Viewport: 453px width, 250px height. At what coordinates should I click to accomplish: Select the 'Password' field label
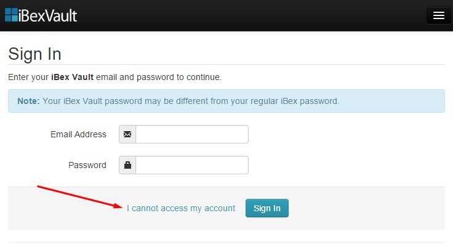[87, 165]
